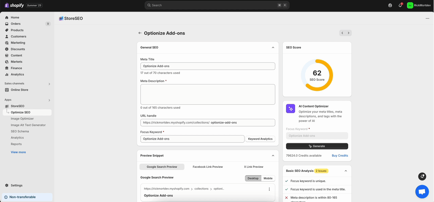Select Mobile preview mode

268,178
